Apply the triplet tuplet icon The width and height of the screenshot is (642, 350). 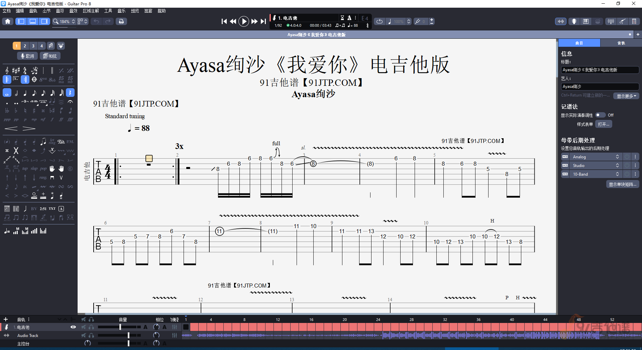coord(25,102)
